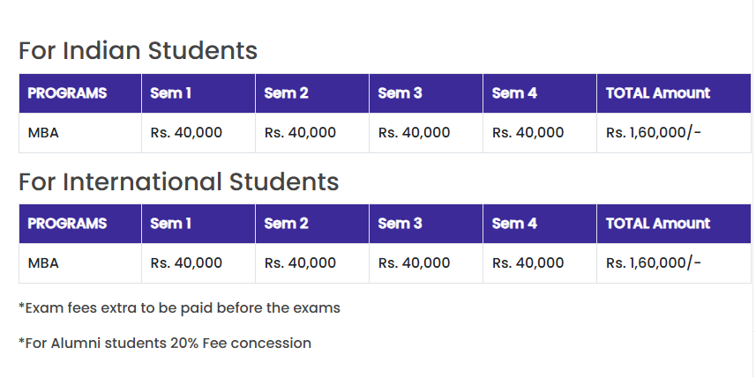Click Sem 4 header in Indian table
Screen dimensions: 756x377
click(x=514, y=93)
